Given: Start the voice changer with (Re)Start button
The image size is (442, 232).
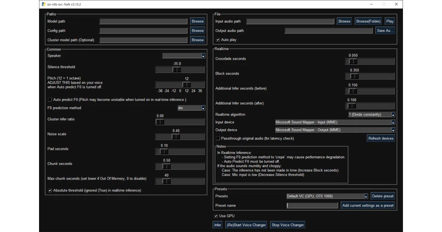Looking at the screenshot, I should tap(246, 225).
